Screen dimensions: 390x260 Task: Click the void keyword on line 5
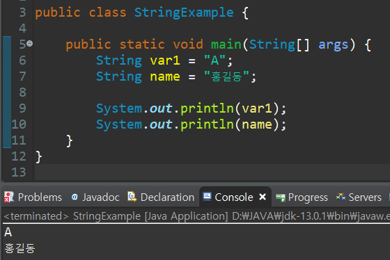188,44
